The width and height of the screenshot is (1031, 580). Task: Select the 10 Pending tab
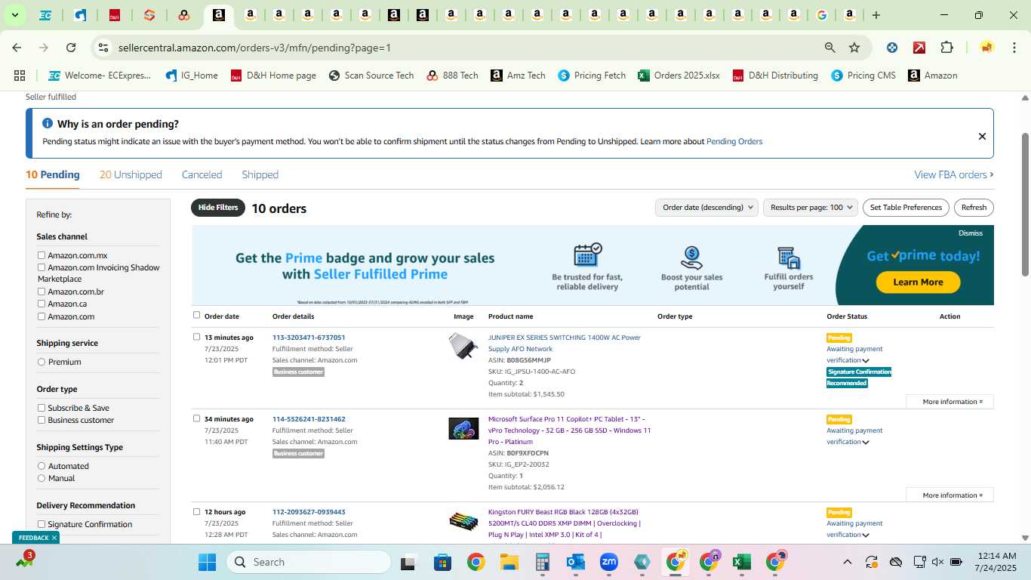tap(53, 174)
